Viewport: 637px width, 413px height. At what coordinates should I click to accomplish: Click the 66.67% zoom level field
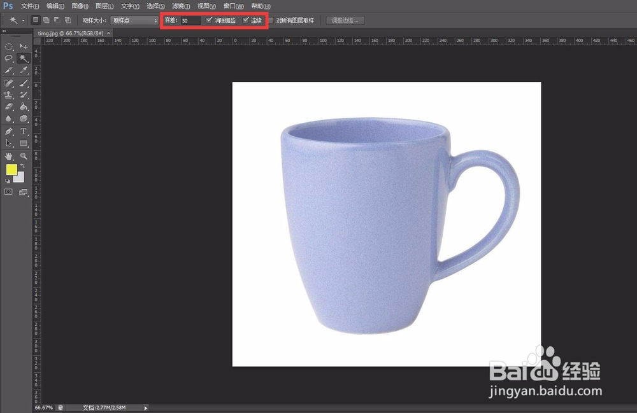pos(44,408)
